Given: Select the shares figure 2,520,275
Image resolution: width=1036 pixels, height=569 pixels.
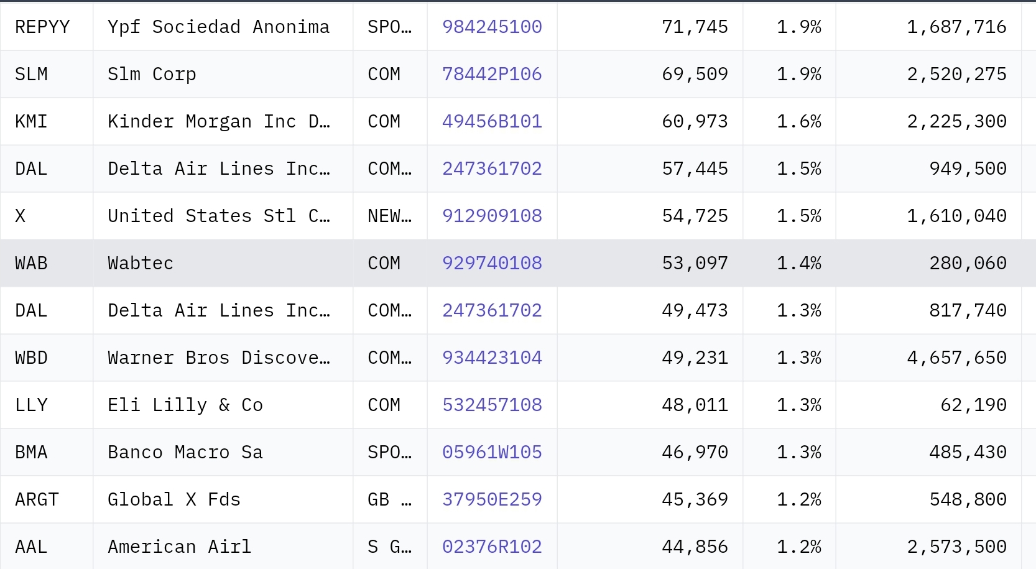Looking at the screenshot, I should click(x=956, y=74).
